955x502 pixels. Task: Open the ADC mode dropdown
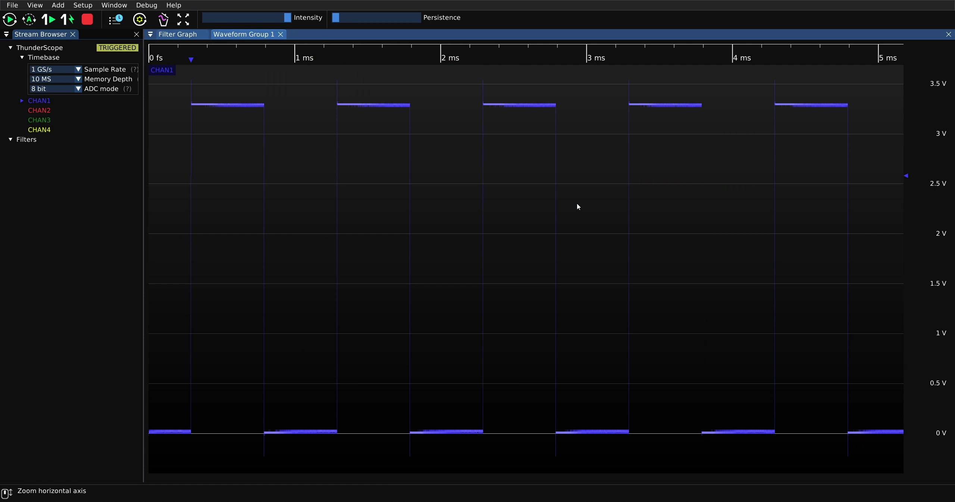(56, 89)
